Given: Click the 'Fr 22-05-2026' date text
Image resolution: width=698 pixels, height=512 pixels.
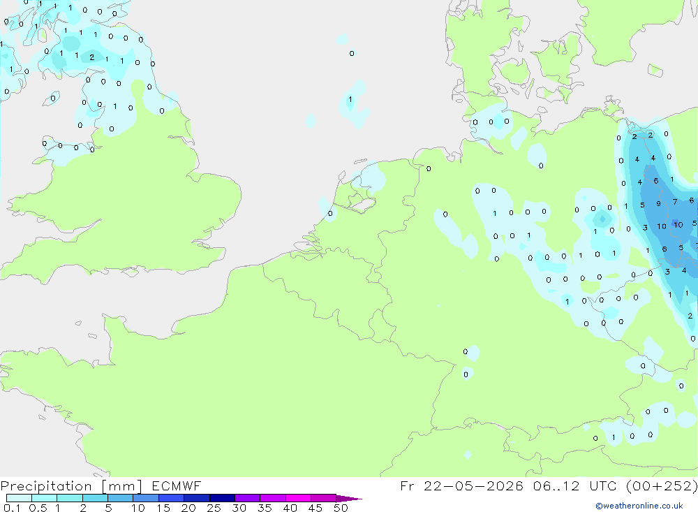Looking at the screenshot, I should click(x=461, y=485).
